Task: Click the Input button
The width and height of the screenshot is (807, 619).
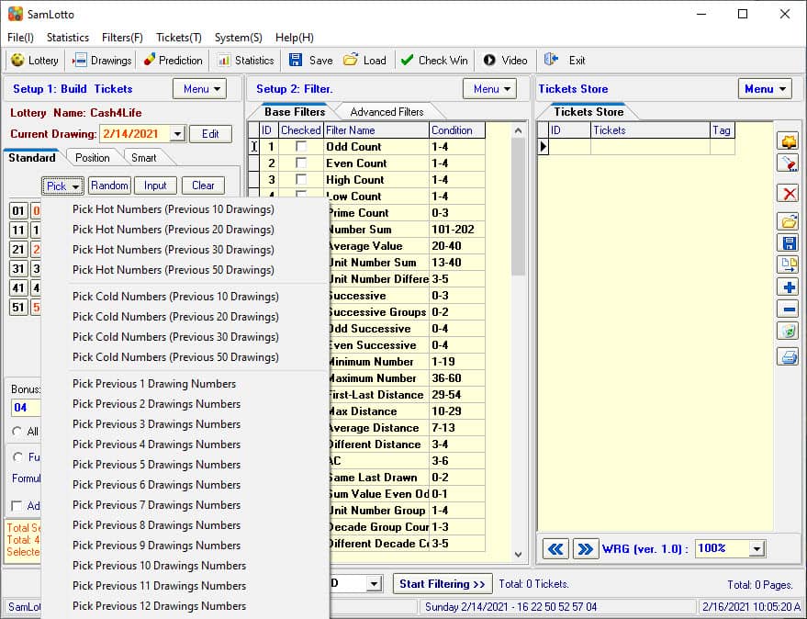Action: (x=155, y=186)
